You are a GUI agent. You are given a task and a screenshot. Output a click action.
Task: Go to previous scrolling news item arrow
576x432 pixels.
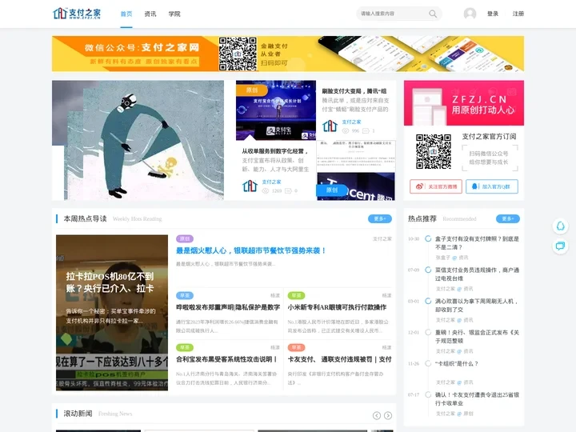(x=377, y=415)
